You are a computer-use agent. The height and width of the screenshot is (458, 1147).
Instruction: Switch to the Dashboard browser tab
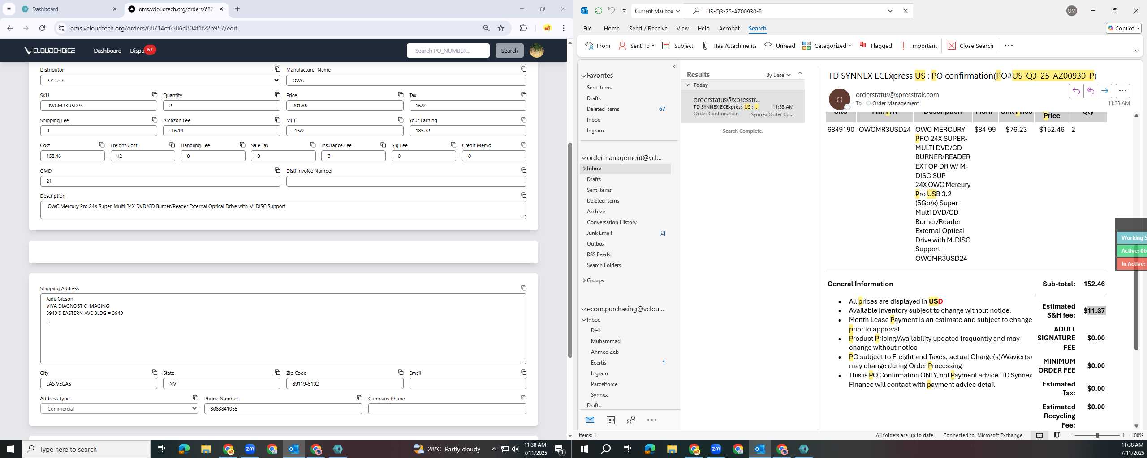click(x=68, y=9)
